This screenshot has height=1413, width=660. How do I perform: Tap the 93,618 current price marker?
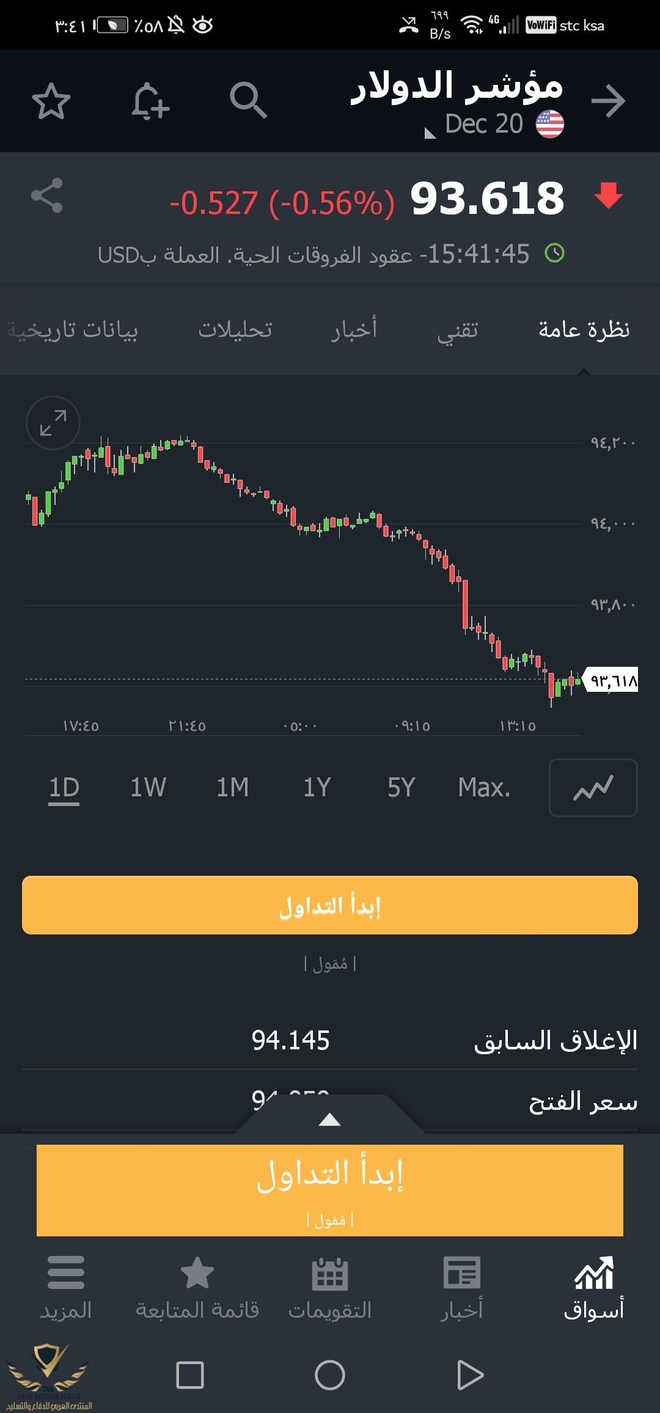611,680
